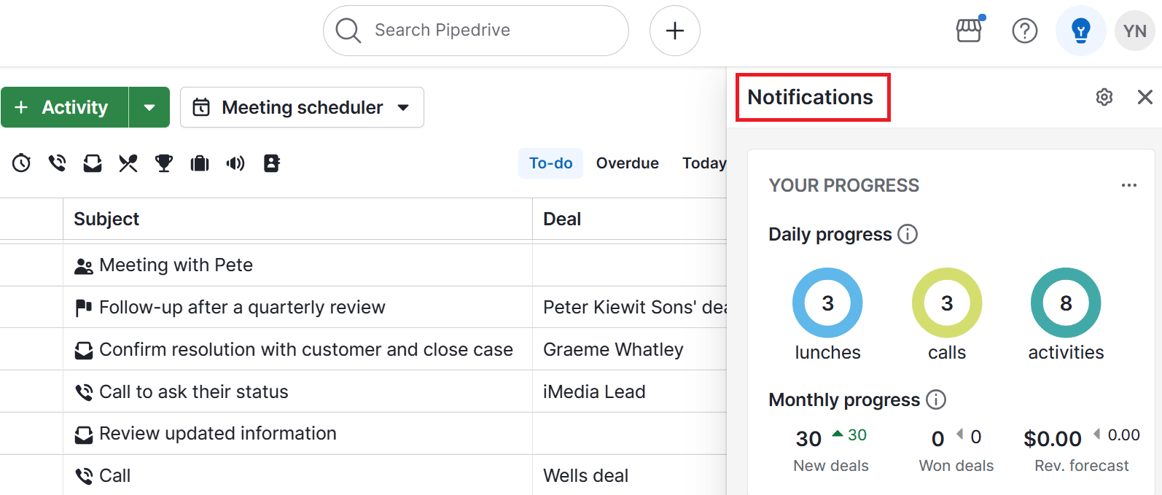Viewport: 1162px width, 495px height.
Task: Select the clock Task activity filter
Action: 21,163
